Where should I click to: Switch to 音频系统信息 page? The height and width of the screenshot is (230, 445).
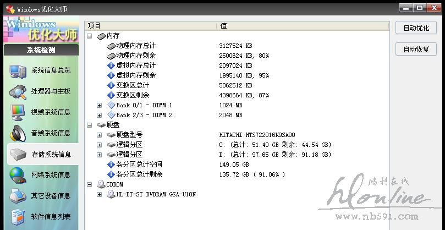tap(51, 133)
